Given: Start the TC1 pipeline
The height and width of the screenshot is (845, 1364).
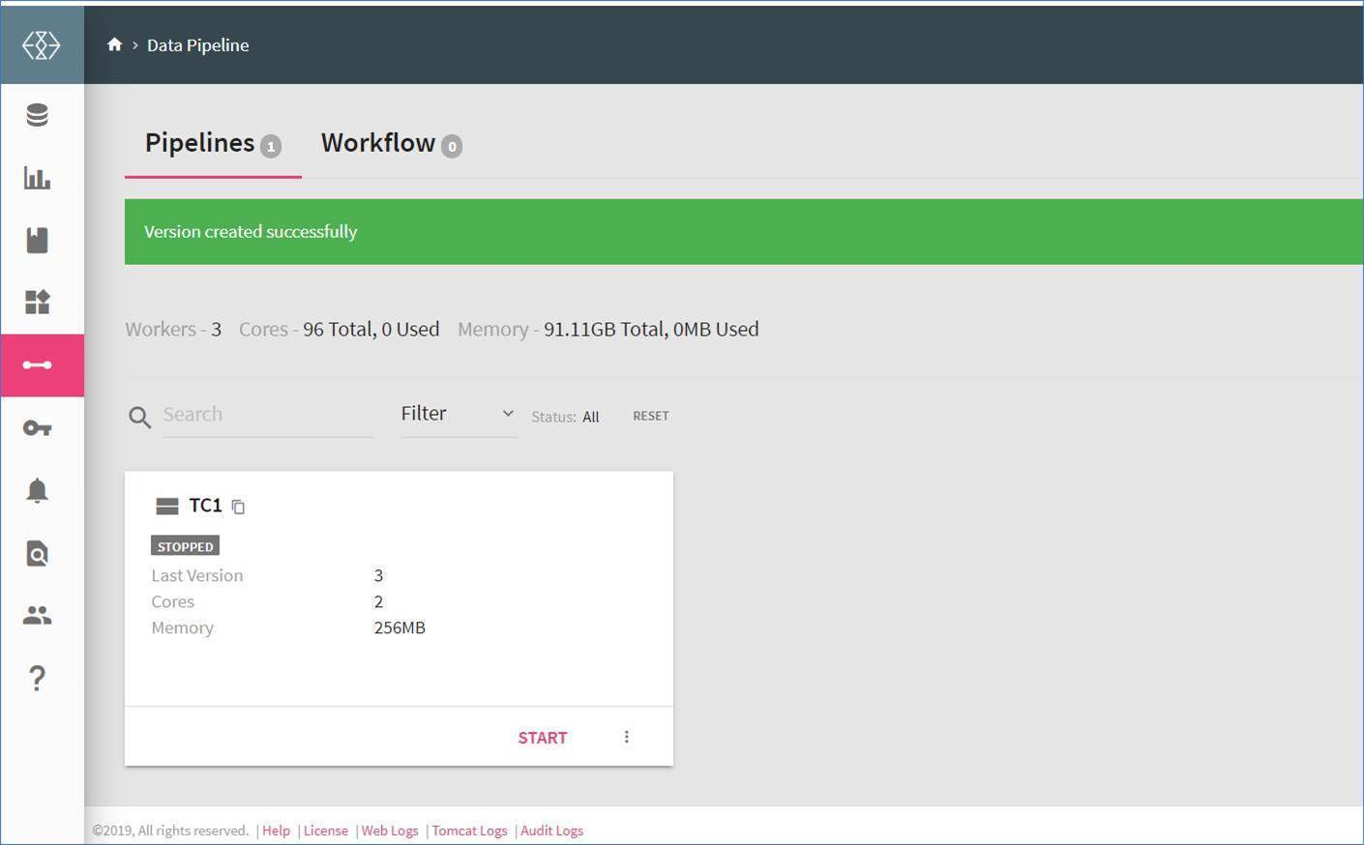Looking at the screenshot, I should [542, 738].
